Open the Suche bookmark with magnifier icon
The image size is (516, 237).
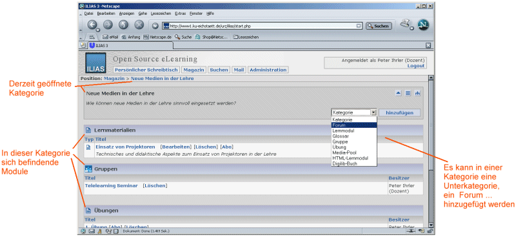[183, 37]
